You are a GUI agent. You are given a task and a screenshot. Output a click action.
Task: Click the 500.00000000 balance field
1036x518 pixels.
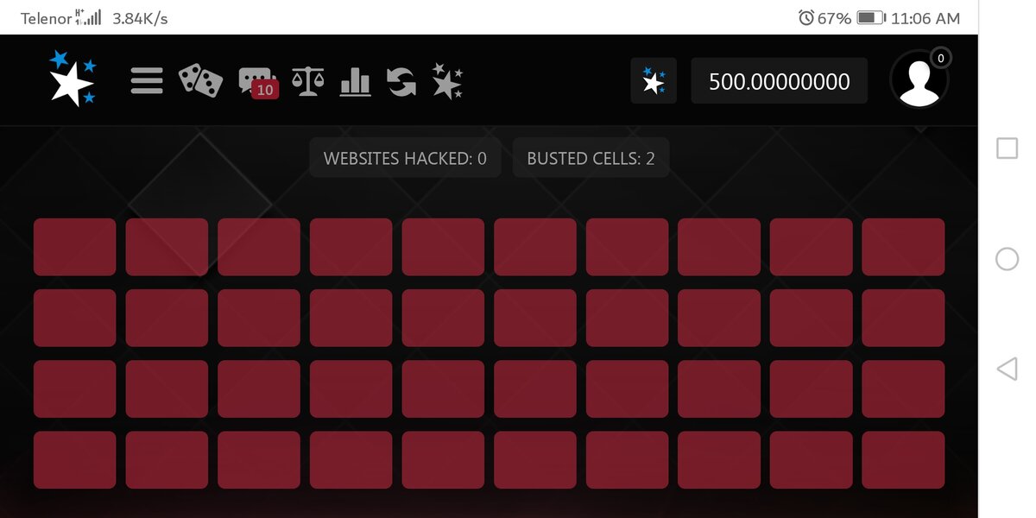[x=779, y=81]
